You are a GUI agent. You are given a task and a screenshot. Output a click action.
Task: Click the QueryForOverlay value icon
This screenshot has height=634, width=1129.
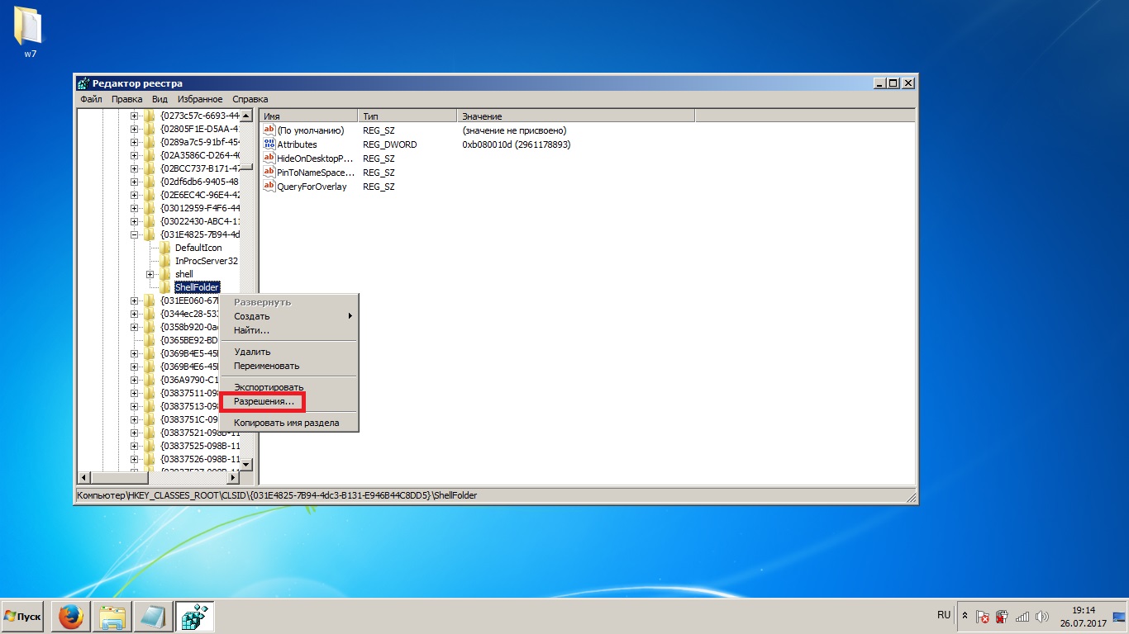(269, 187)
